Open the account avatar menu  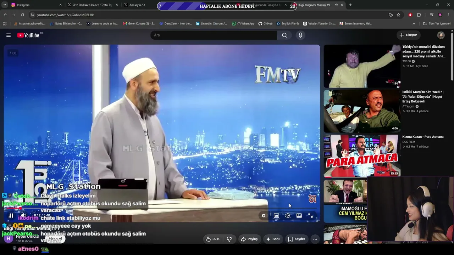[441, 35]
